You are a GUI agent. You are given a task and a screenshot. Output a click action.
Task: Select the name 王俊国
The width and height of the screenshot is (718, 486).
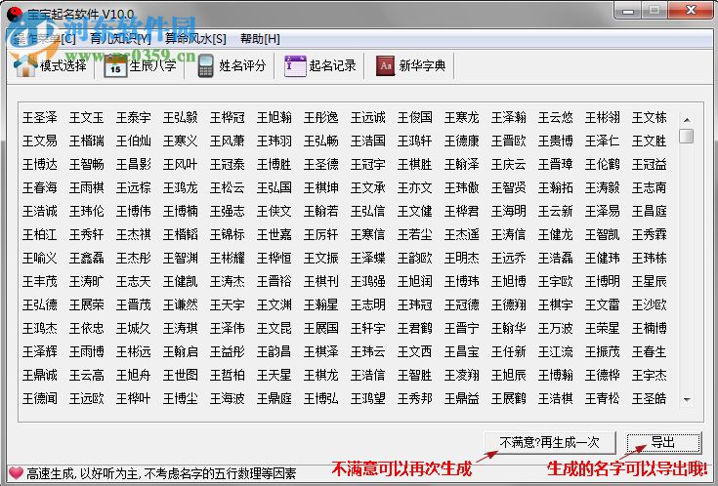tap(415, 118)
